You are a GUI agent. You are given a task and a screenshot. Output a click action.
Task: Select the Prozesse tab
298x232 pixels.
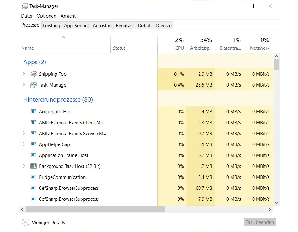(x=30, y=25)
